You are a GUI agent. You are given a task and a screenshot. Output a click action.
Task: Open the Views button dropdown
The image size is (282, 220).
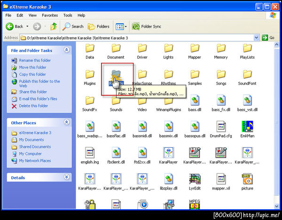(125, 27)
